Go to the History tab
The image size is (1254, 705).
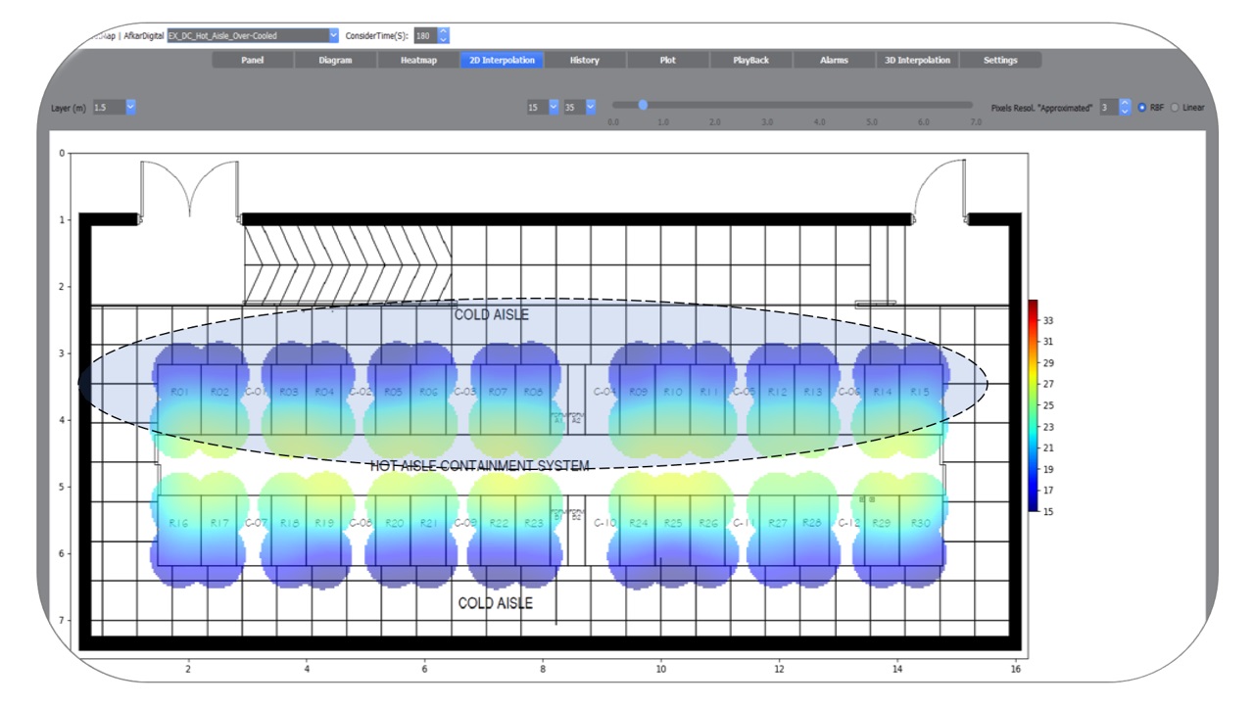pos(585,60)
